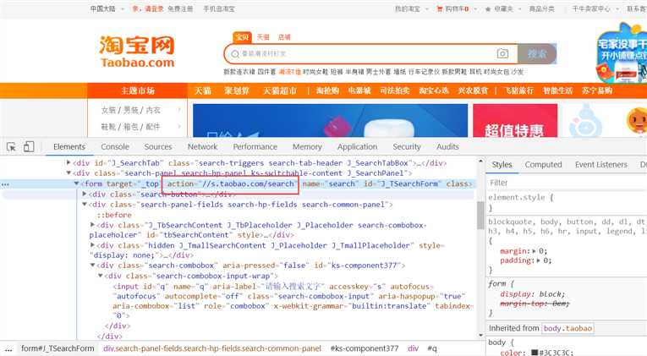The height and width of the screenshot is (356, 647).
Task: Open the Application tab
Action: pos(358,147)
